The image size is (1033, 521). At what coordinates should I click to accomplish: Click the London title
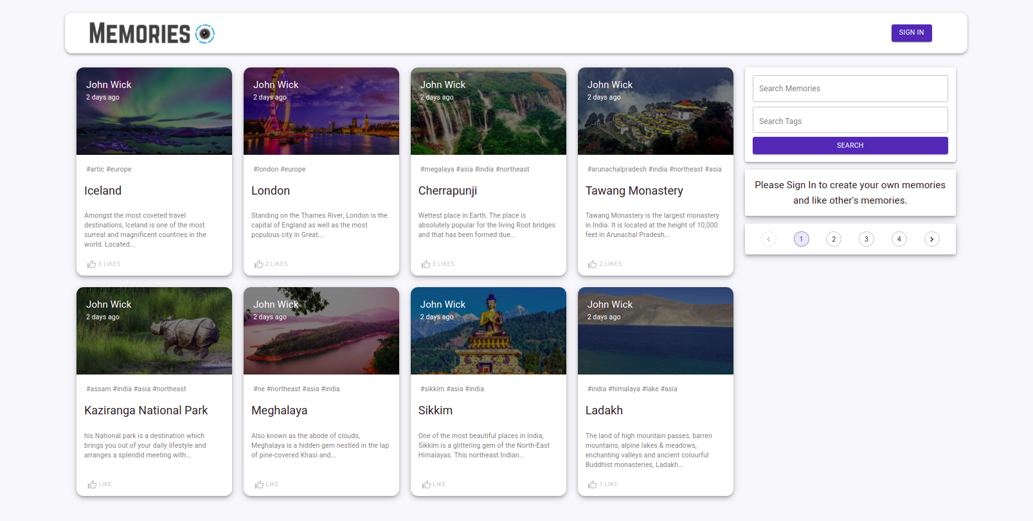click(271, 191)
